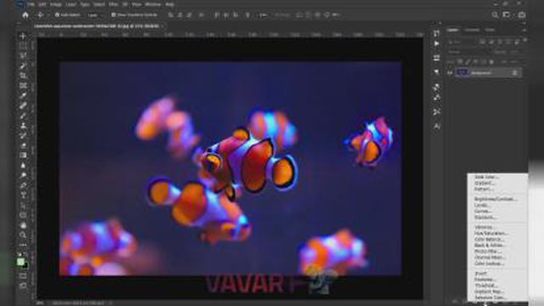Select the Type tool
This screenshot has width=544, height=306.
(23, 195)
